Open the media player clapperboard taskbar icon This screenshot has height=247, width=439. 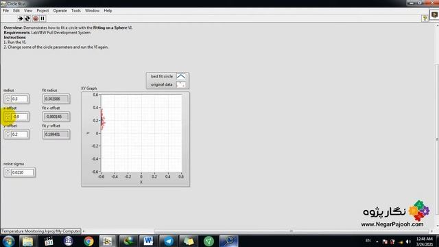pyautogui.click(x=49, y=241)
